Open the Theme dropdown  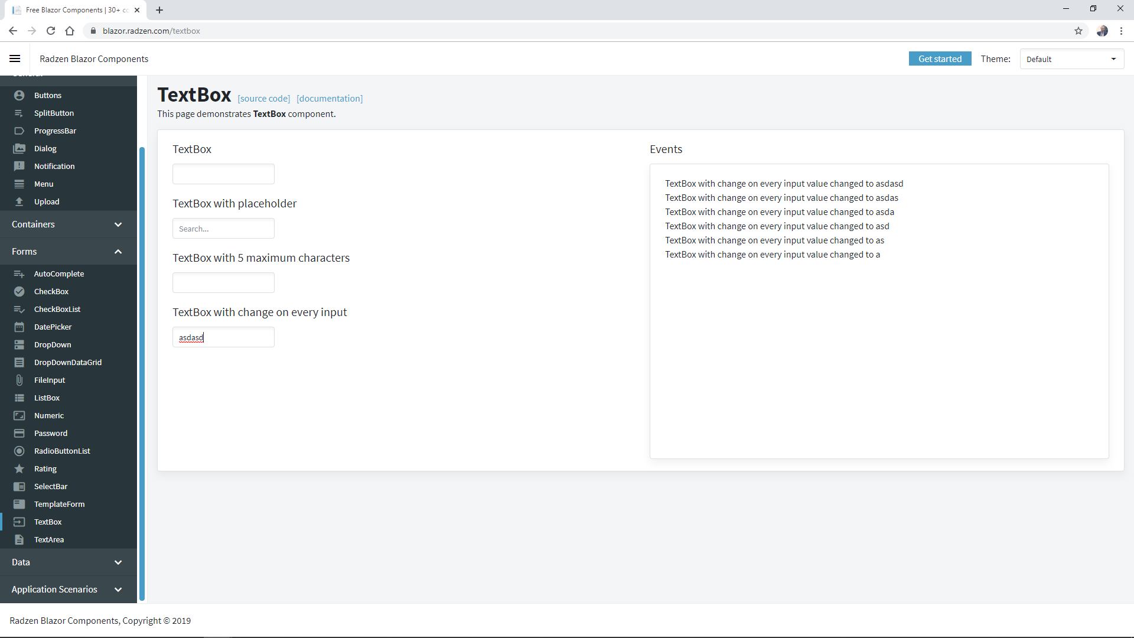1071,59
